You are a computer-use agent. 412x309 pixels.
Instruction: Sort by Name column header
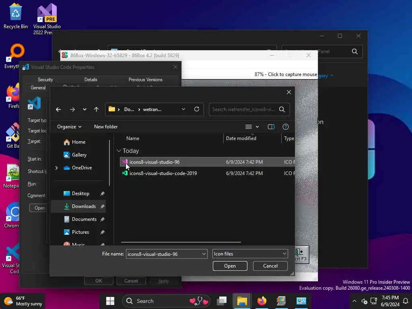(133, 138)
